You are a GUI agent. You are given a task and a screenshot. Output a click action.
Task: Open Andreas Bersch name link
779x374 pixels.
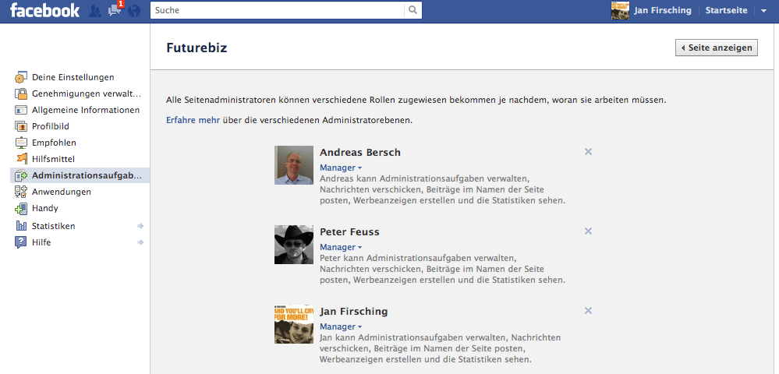[x=360, y=153]
